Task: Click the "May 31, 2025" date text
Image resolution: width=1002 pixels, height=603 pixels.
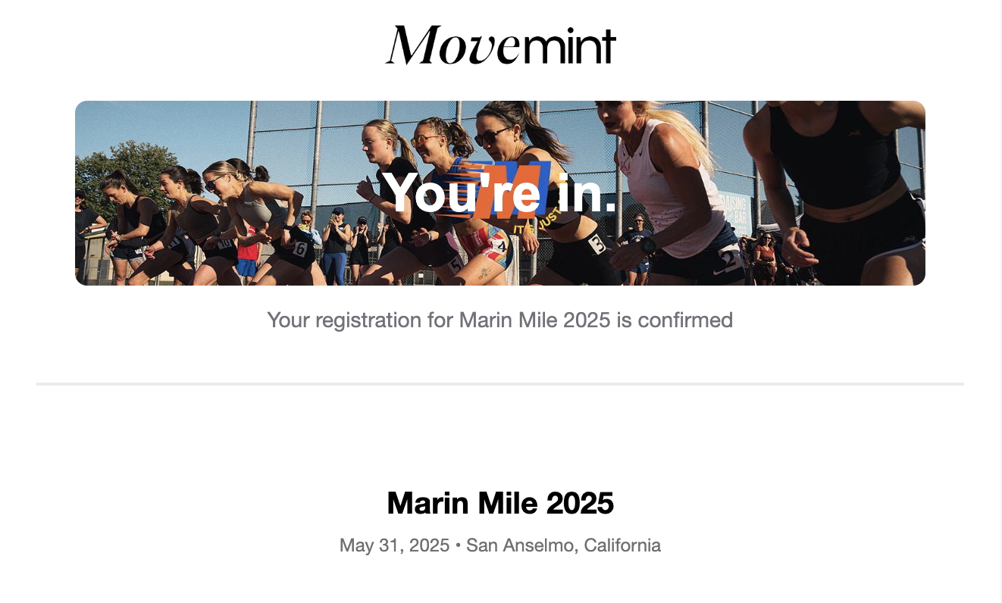Action: pyautogui.click(x=394, y=545)
